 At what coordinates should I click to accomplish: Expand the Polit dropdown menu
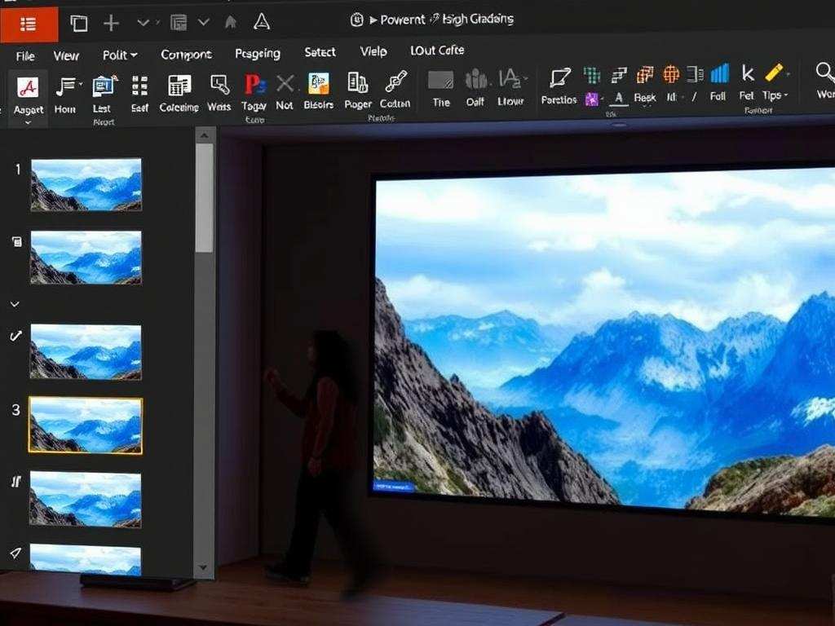pos(120,55)
